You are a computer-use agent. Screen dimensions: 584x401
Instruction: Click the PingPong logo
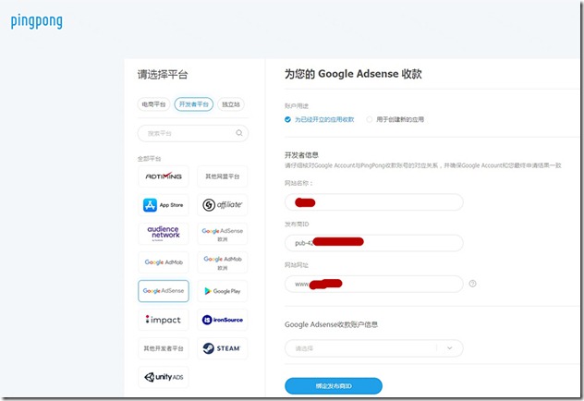coord(37,21)
